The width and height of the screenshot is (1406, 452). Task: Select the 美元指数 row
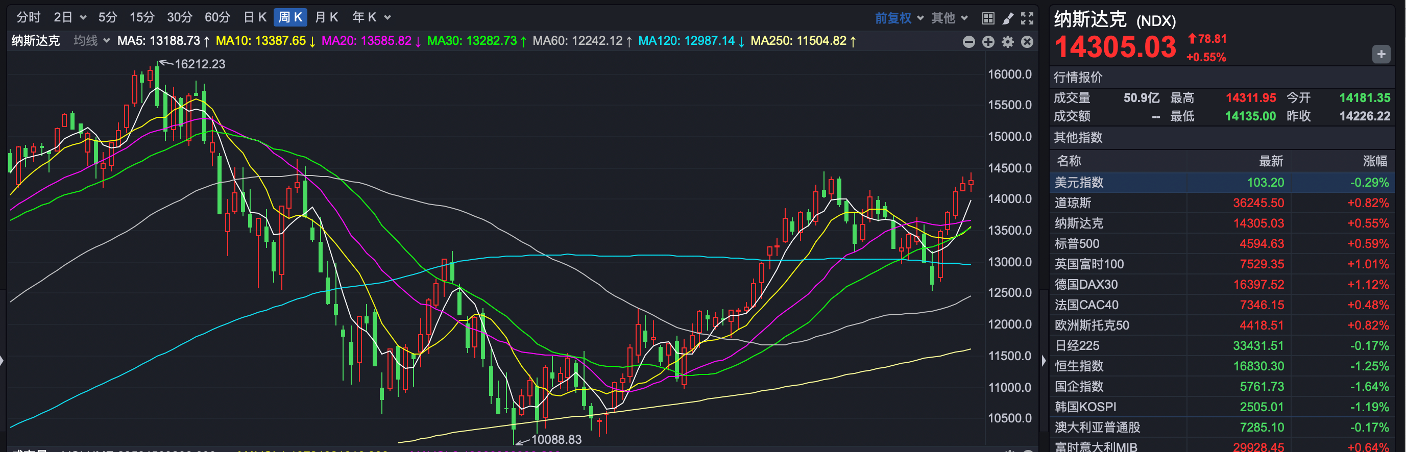pyautogui.click(x=1222, y=182)
